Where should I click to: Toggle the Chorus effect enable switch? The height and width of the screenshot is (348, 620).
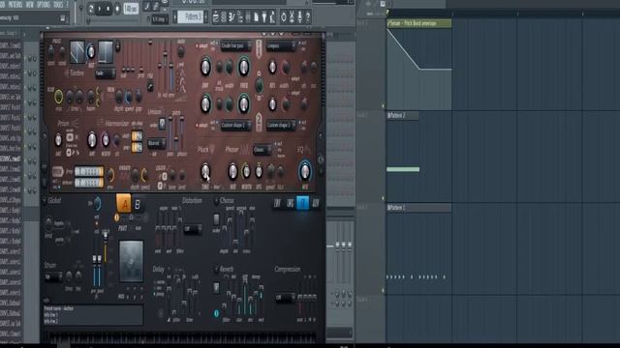(x=216, y=201)
